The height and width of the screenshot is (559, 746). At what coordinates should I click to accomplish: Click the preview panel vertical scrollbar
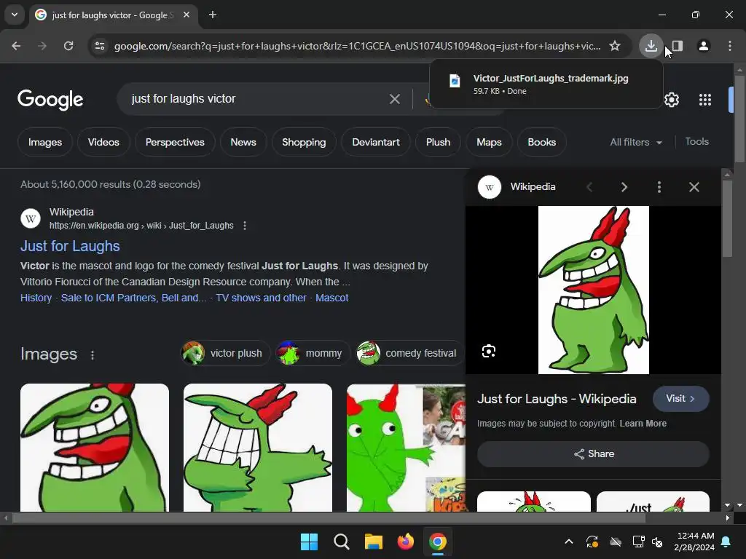[727, 218]
